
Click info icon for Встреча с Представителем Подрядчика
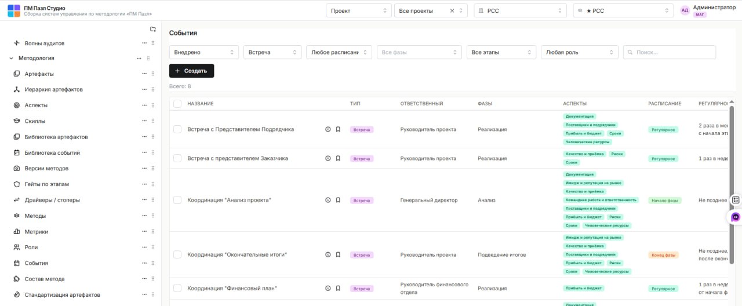coord(328,129)
